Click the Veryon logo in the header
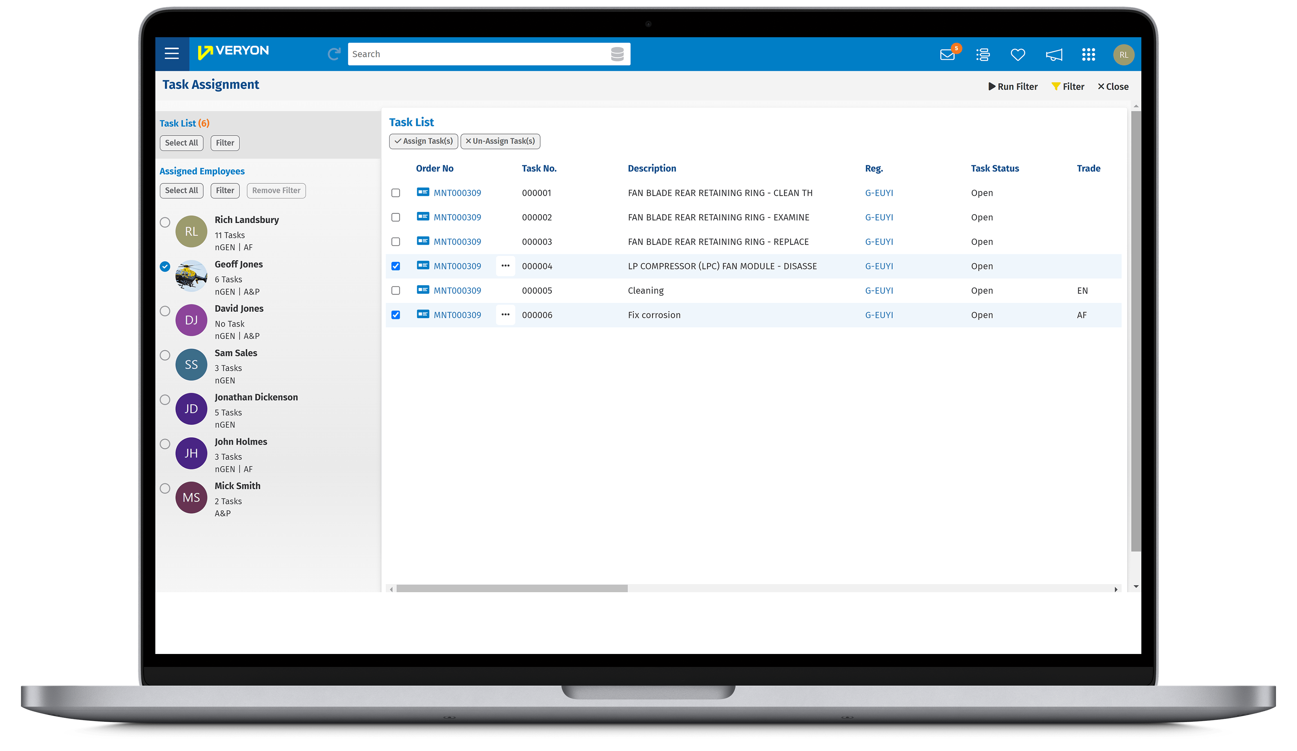This screenshot has height=751, width=1297. pos(233,52)
